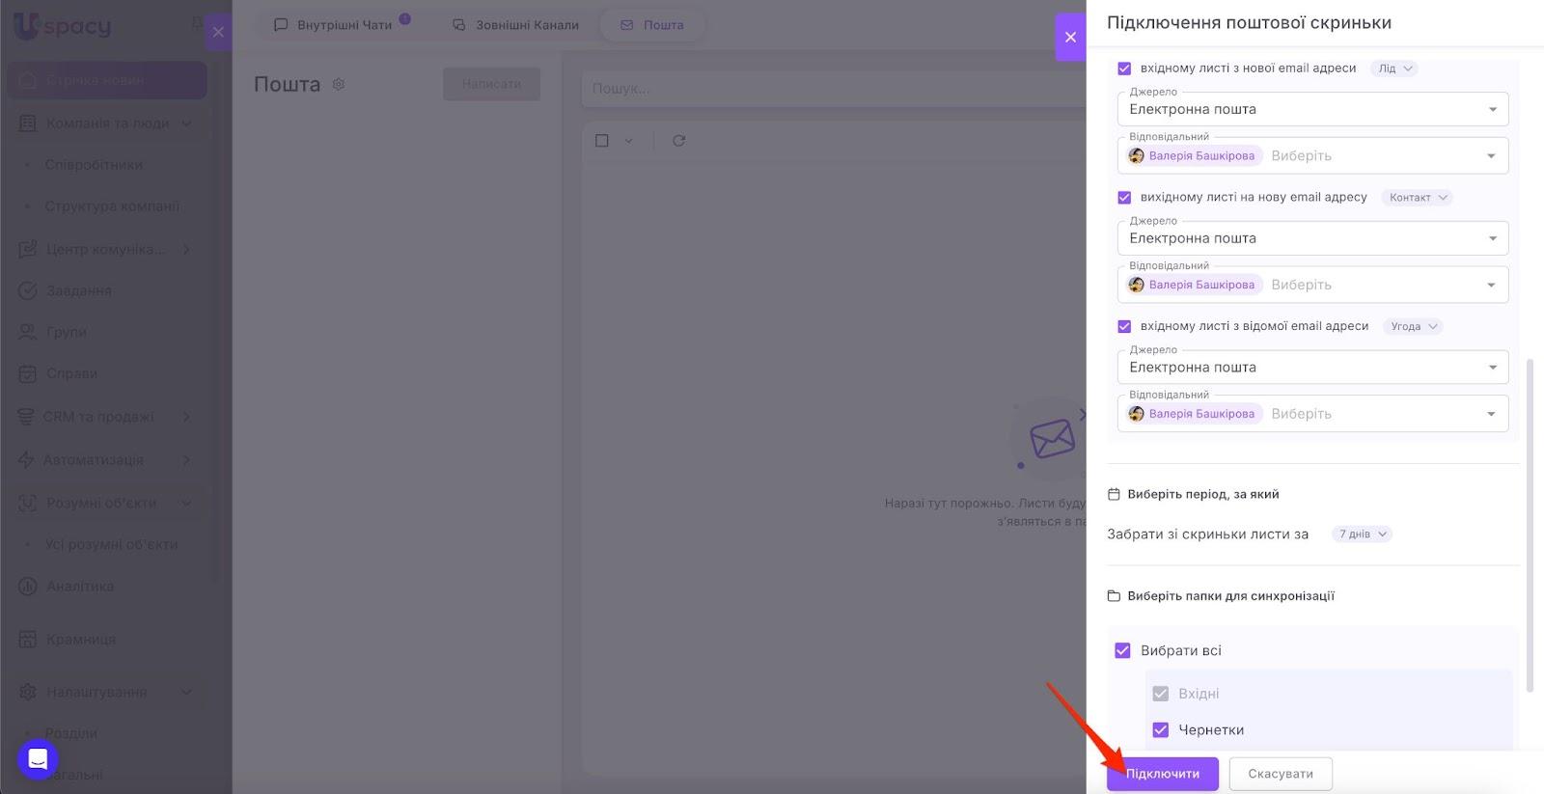The width and height of the screenshot is (1544, 794).
Task: Click the Справи calendar icon
Action: pos(27,374)
